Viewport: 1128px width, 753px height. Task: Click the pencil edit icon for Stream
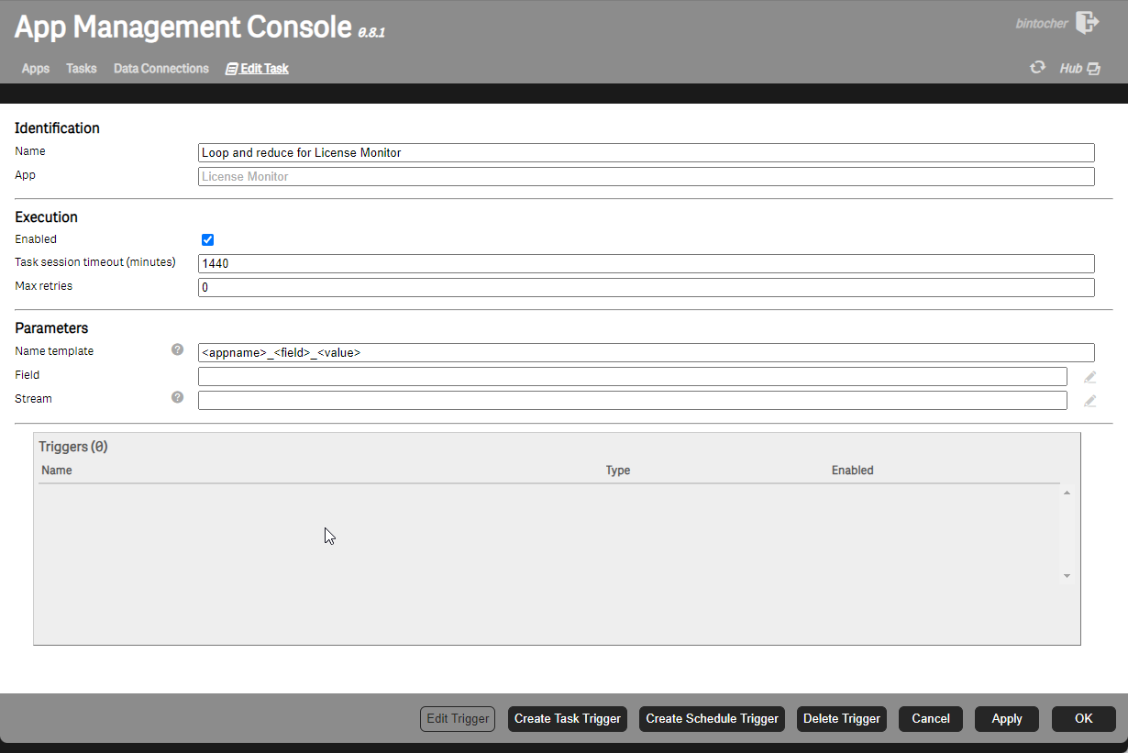click(1089, 401)
